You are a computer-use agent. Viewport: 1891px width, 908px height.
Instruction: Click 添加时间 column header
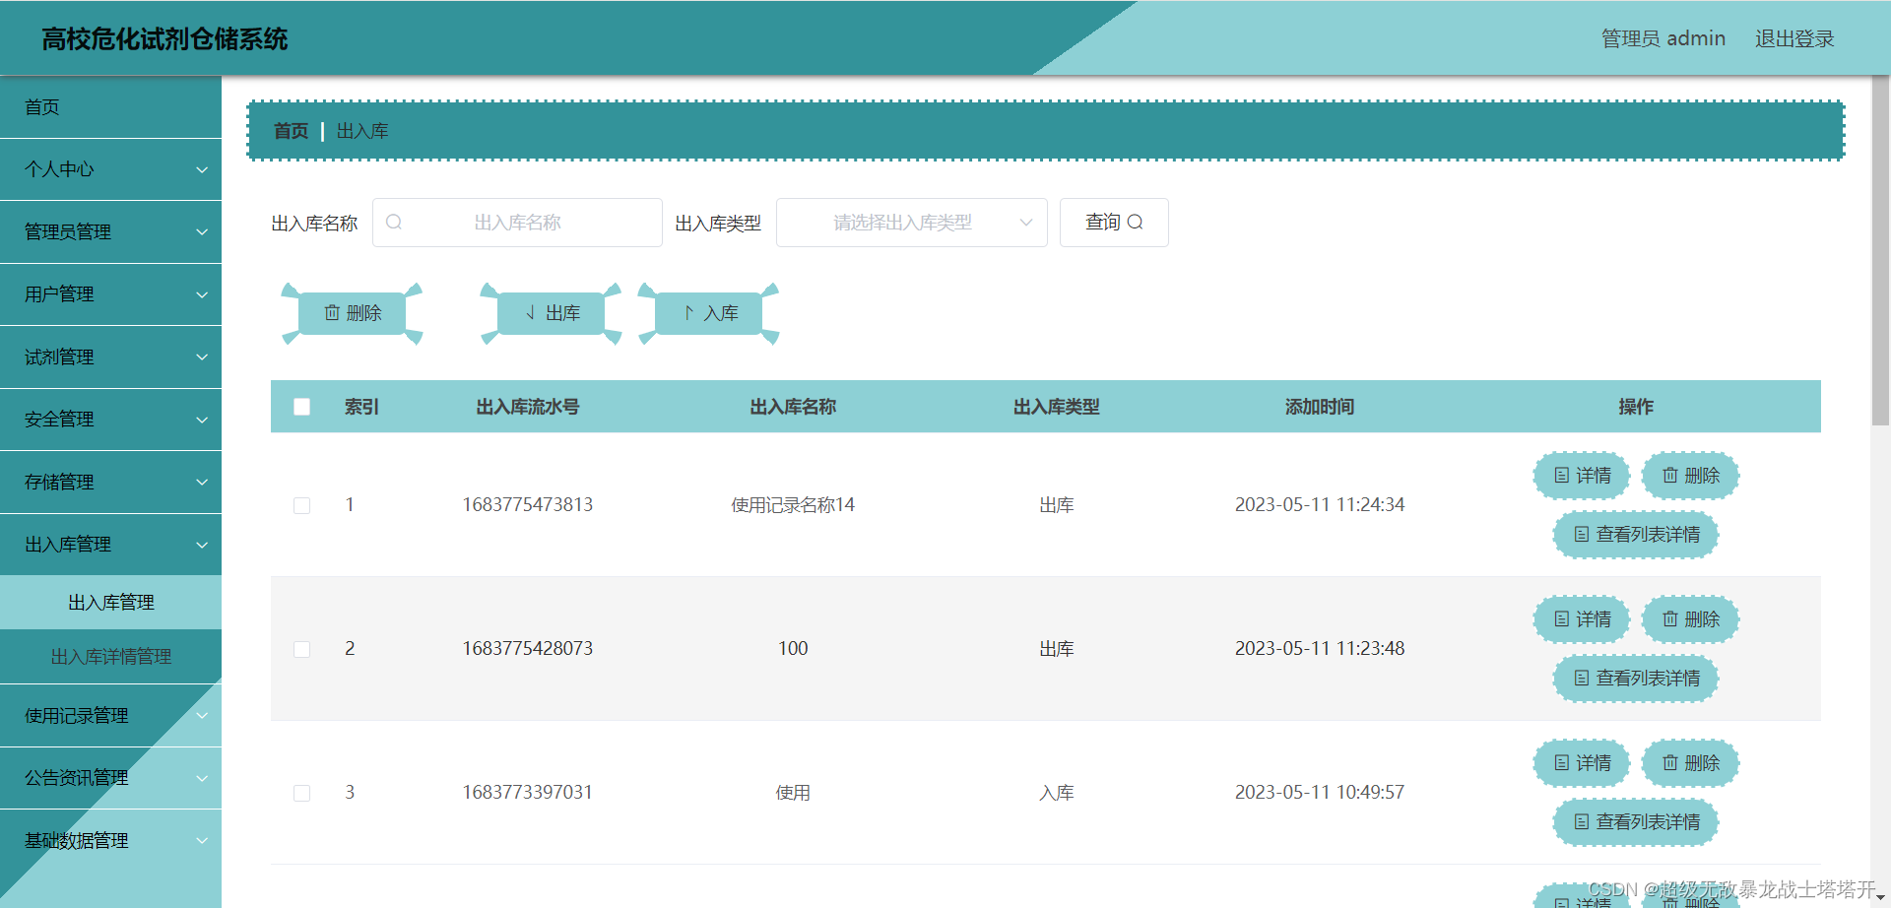click(x=1320, y=407)
